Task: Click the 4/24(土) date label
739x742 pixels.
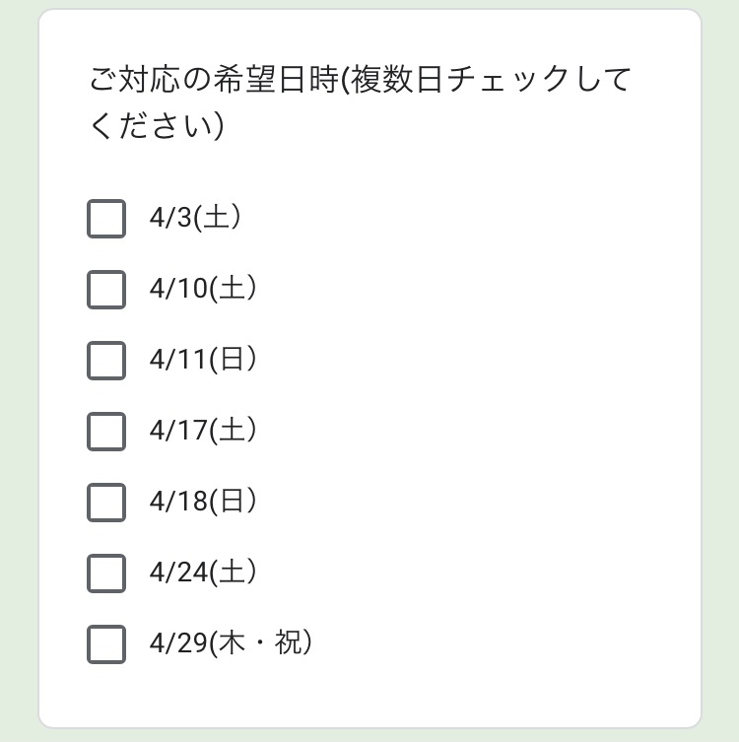Action: (x=203, y=573)
